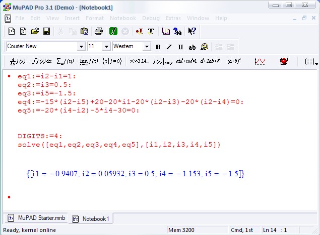Click the limit command icon
The height and width of the screenshot is (235, 320).
88,61
